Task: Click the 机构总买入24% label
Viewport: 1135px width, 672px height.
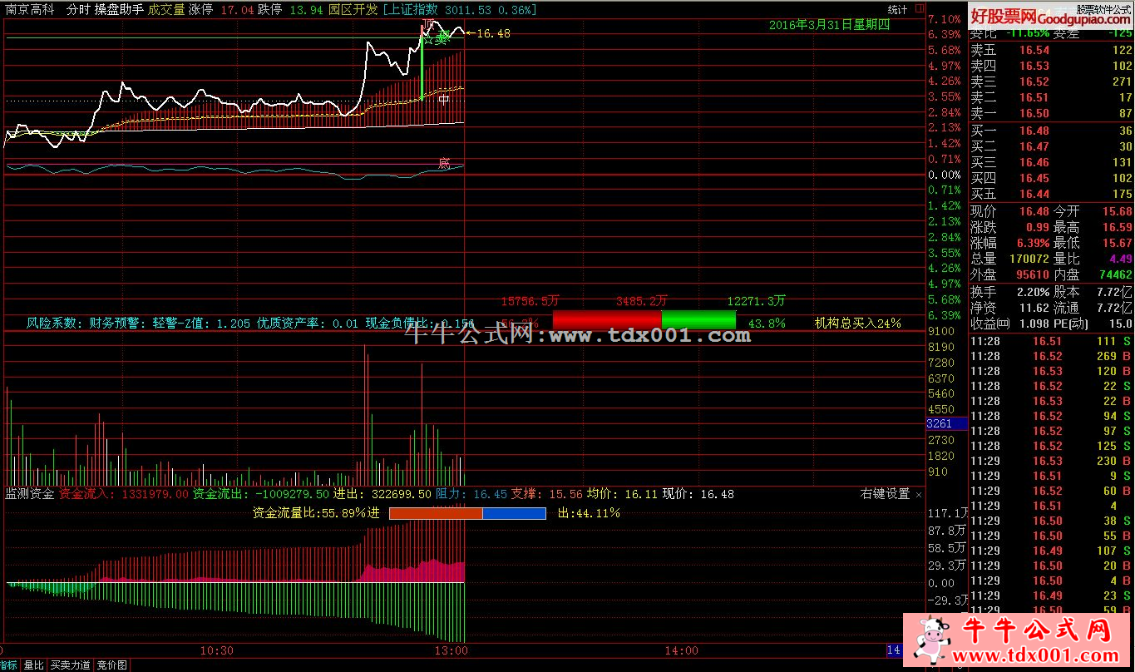Action: [x=857, y=323]
